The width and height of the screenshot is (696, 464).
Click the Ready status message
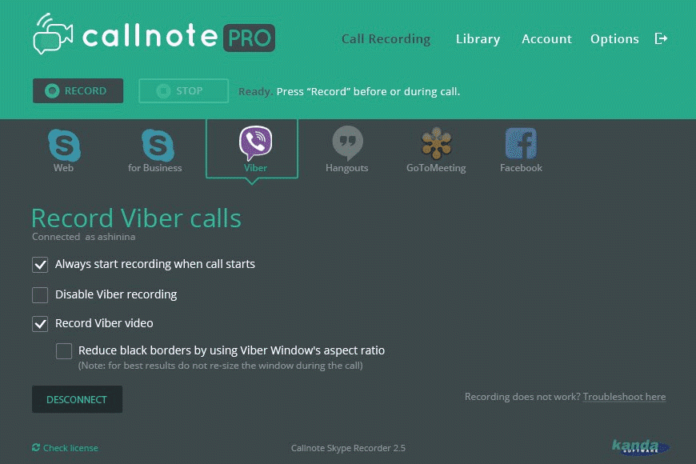349,91
